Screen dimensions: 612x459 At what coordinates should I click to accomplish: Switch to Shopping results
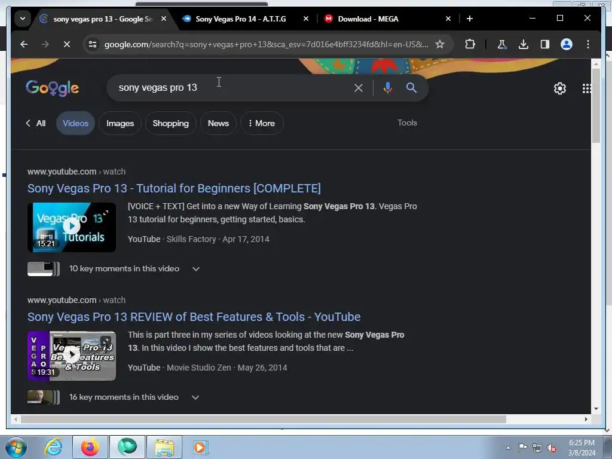[x=170, y=123]
